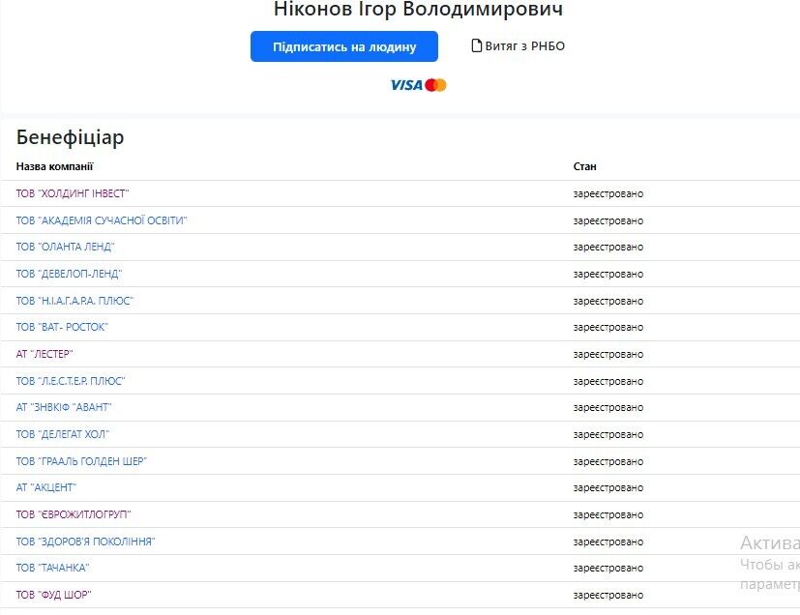Go to АТ "АКЦЕНТ" company page
This screenshot has height=615, width=800.
tap(46, 487)
